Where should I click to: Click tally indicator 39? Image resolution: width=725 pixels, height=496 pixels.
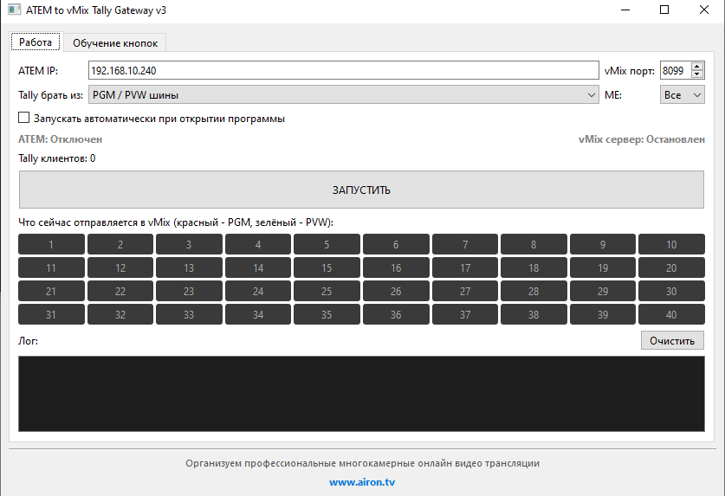tap(603, 315)
